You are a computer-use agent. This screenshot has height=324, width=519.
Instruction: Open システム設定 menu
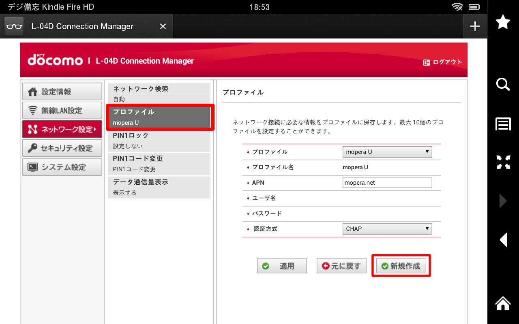pos(62,167)
